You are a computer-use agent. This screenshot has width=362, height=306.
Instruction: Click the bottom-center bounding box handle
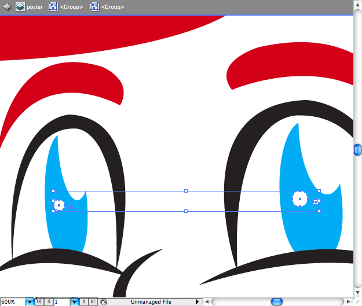186,211
